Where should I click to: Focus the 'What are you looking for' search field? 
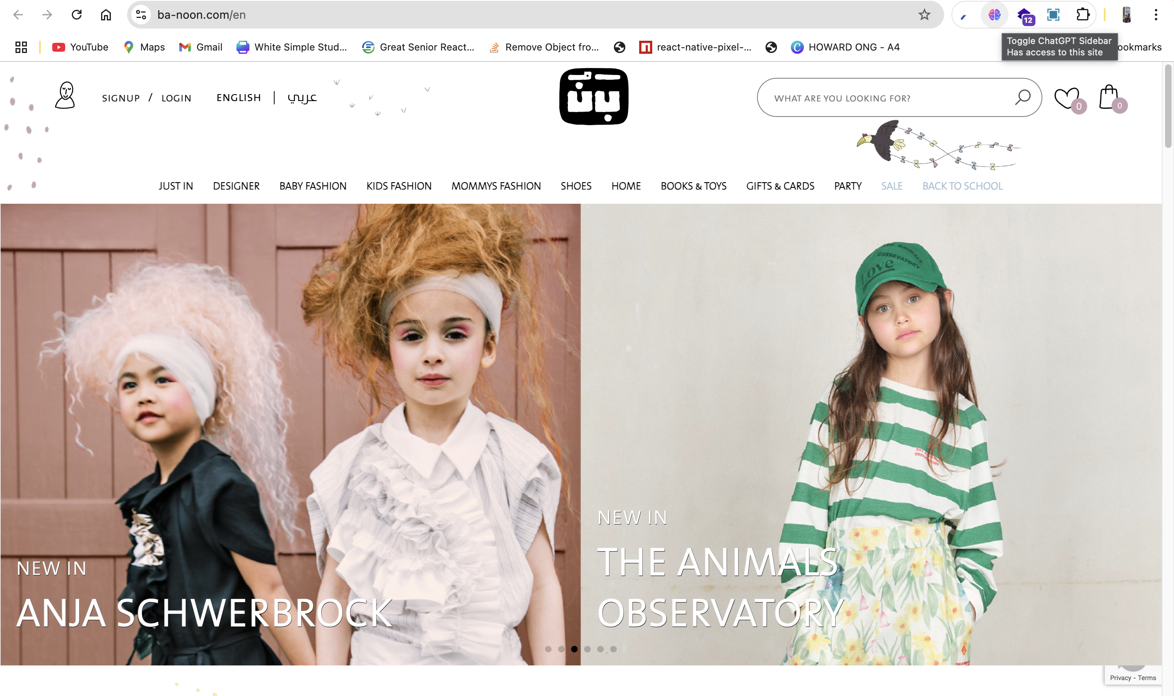pos(882,98)
